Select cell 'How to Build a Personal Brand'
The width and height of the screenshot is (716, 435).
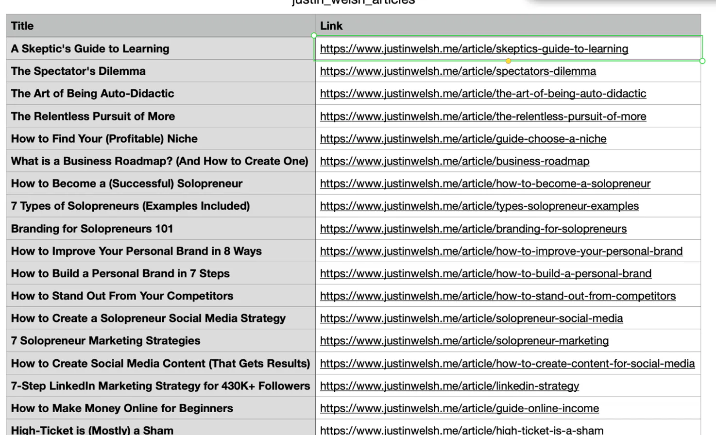[161, 273]
